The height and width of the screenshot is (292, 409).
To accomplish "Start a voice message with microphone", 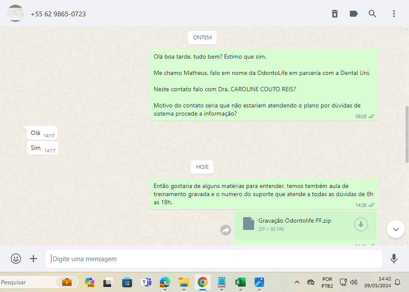I will click(x=394, y=259).
